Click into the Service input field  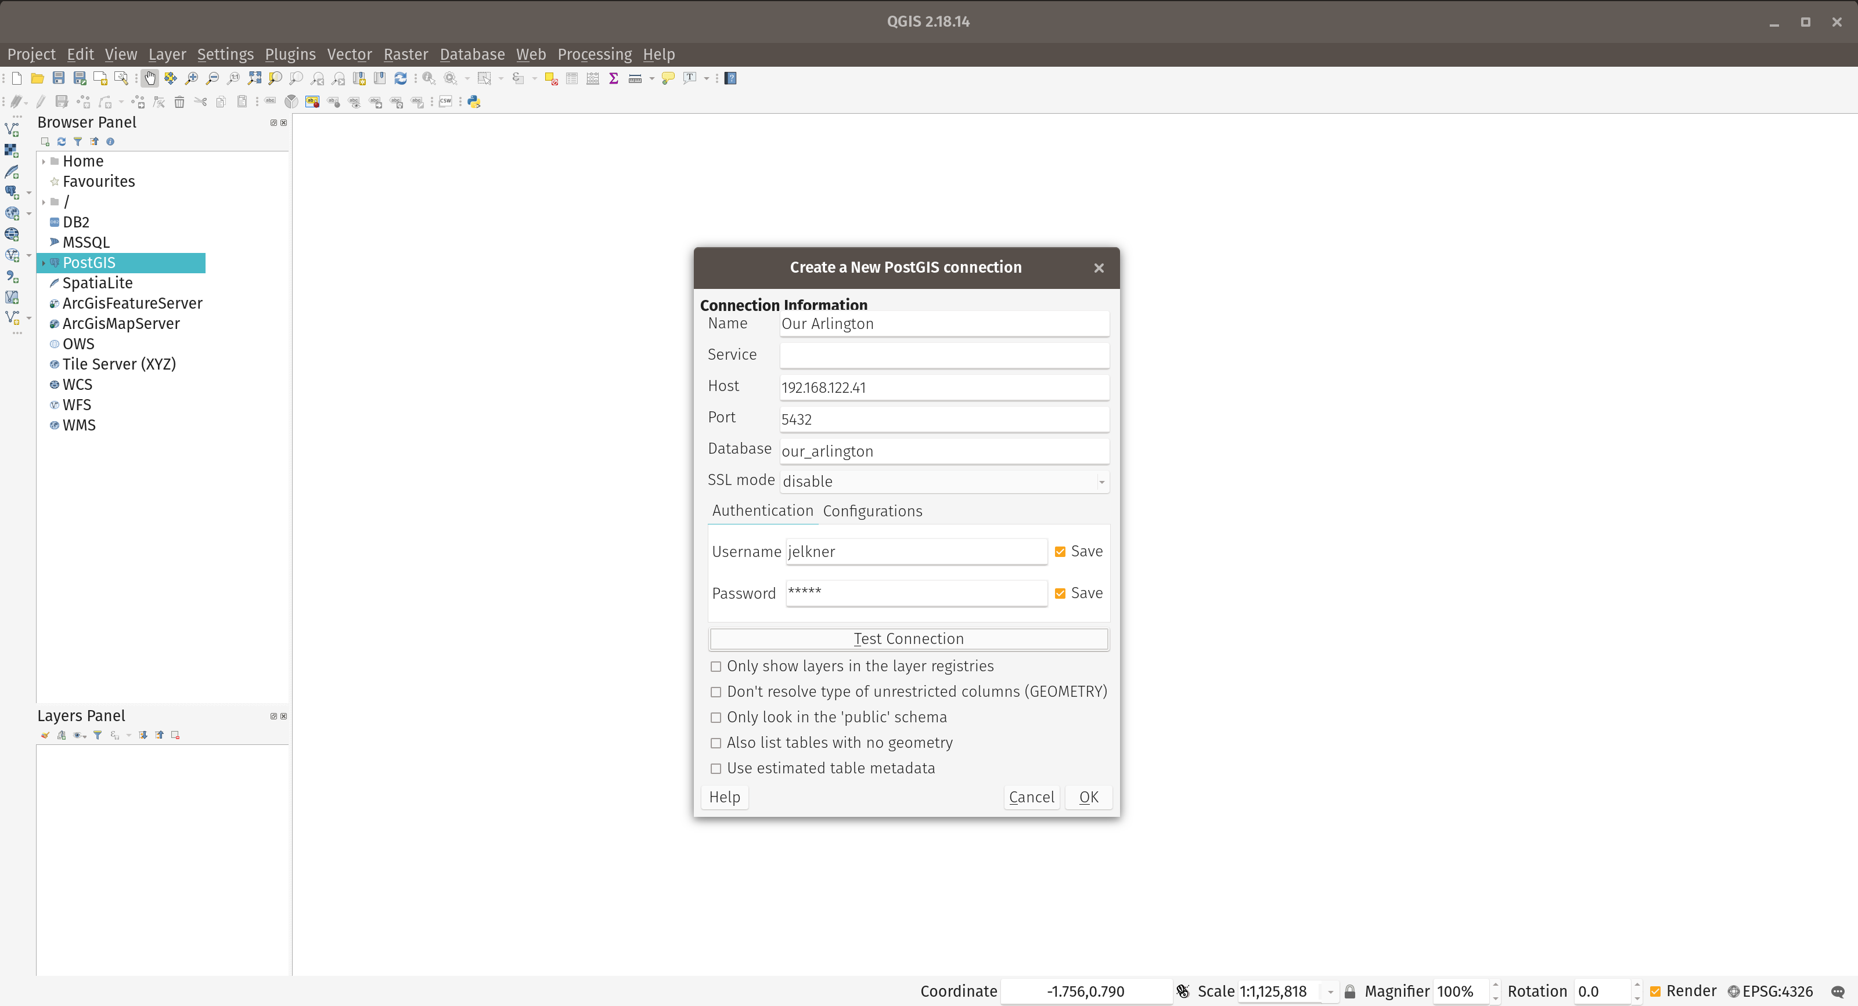click(x=944, y=355)
